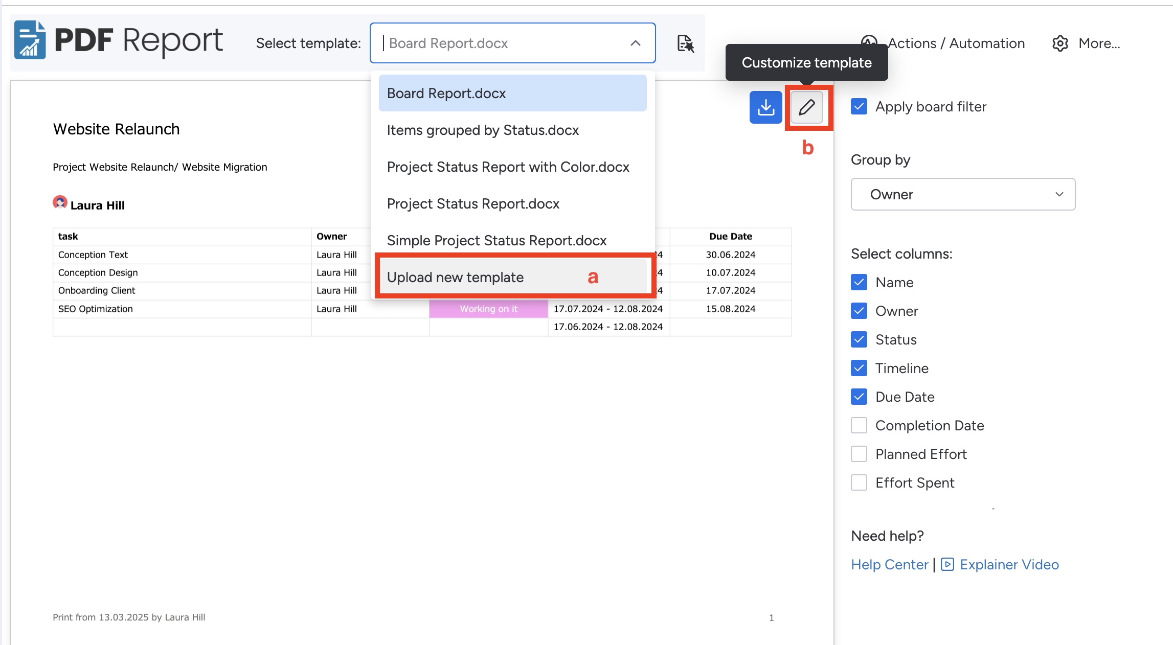Click the template cursor icon beside dropdown

[685, 44]
